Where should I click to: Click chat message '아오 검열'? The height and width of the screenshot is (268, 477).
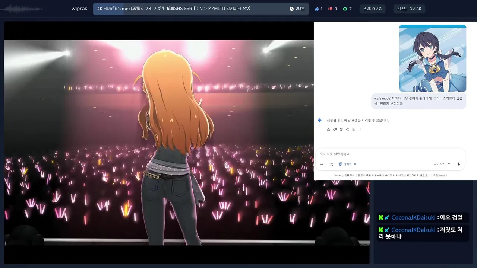[x=423, y=217]
